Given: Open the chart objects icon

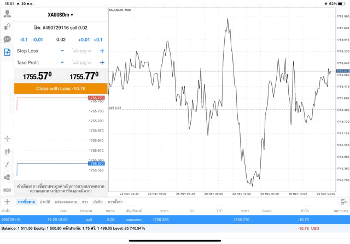Looking at the screenshot, I should click(7, 177).
